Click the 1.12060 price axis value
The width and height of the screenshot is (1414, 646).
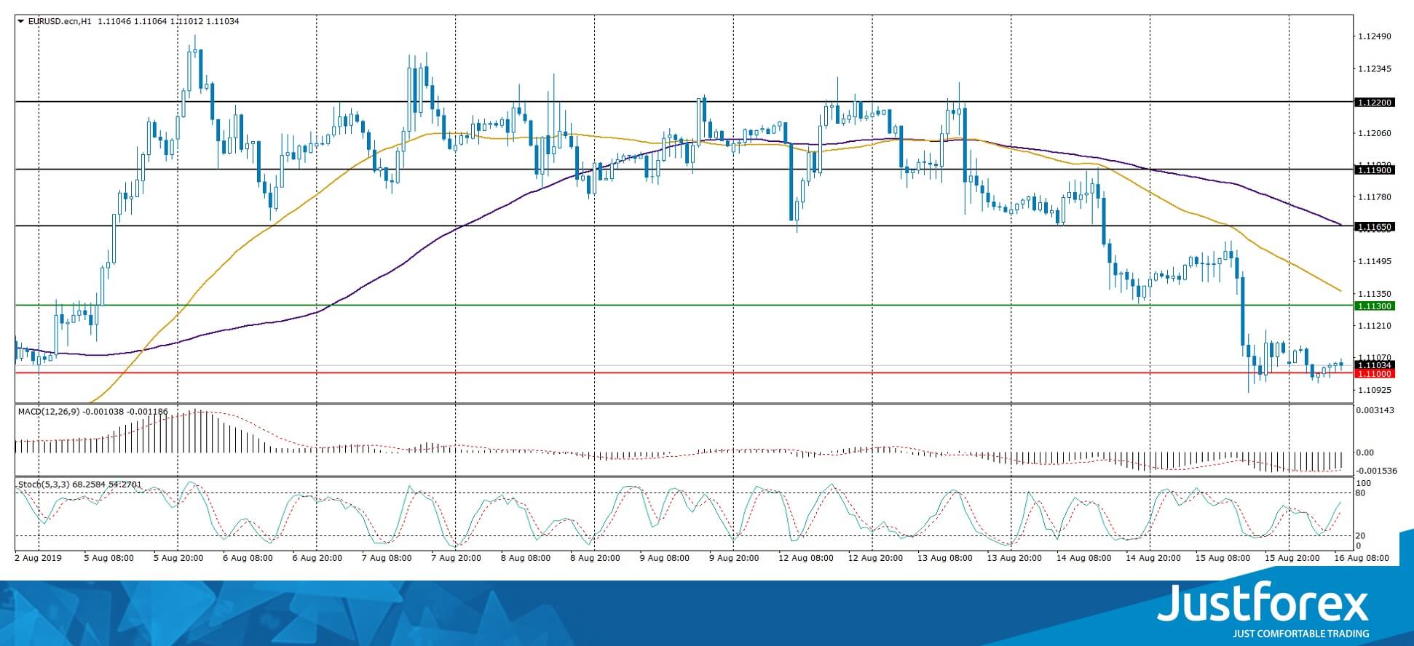(x=1375, y=133)
